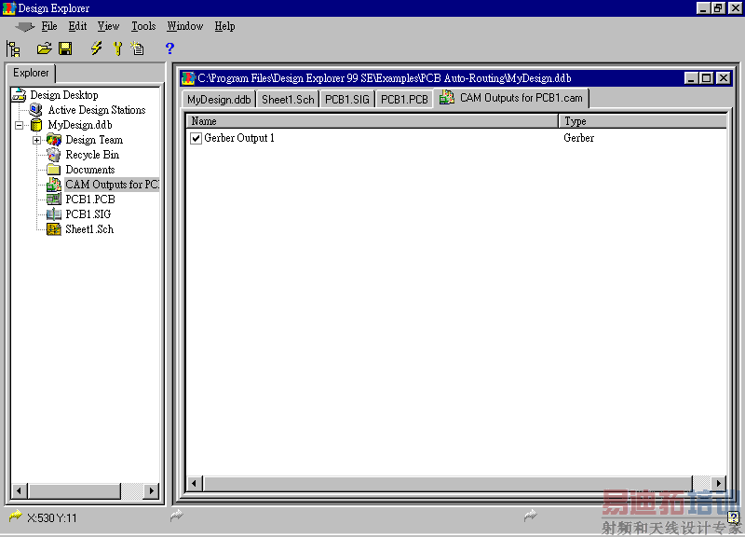Click the PCB1.SIG file icon
The image size is (745, 537).
point(54,214)
